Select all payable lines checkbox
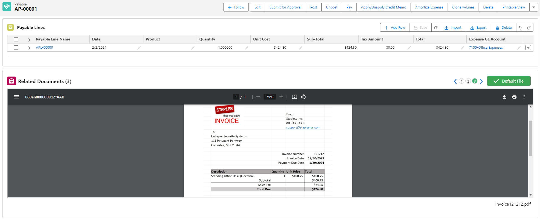The image size is (540, 219). [x=16, y=40]
